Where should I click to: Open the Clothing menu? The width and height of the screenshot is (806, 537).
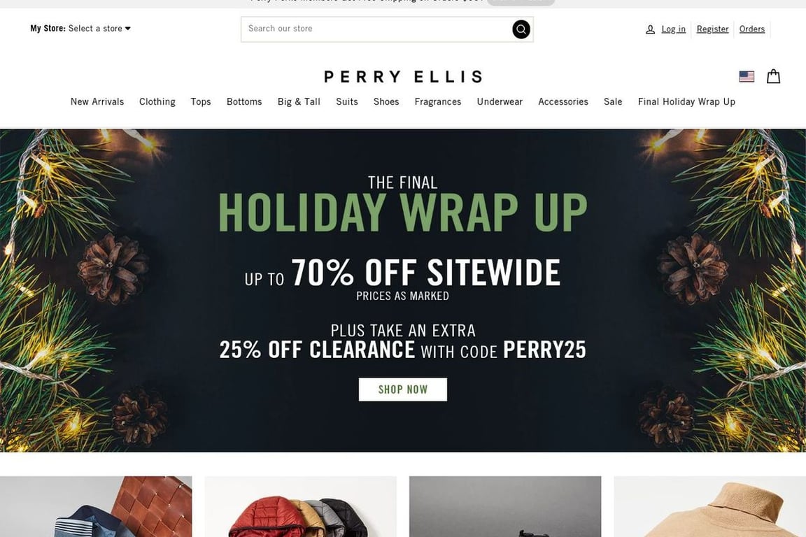click(157, 102)
